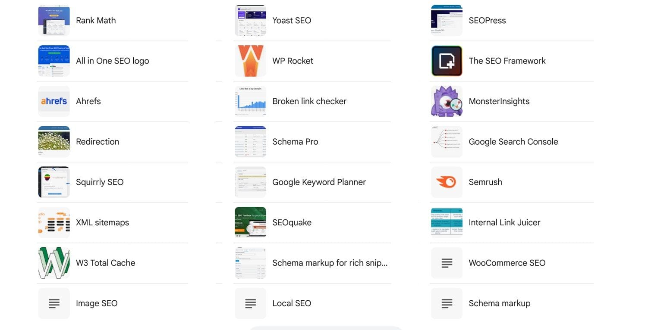
Task: Click the W3 Total Cache logo icon
Action: tap(54, 263)
